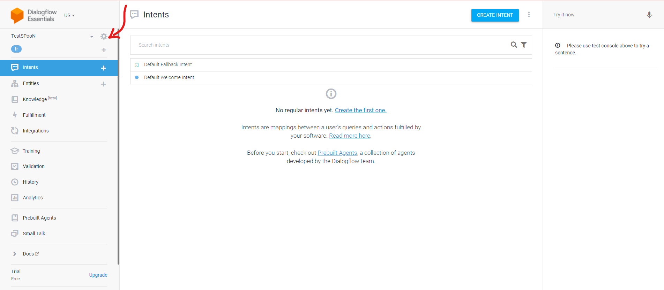Open the US region dropdown
This screenshot has height=290, width=664.
69,15
